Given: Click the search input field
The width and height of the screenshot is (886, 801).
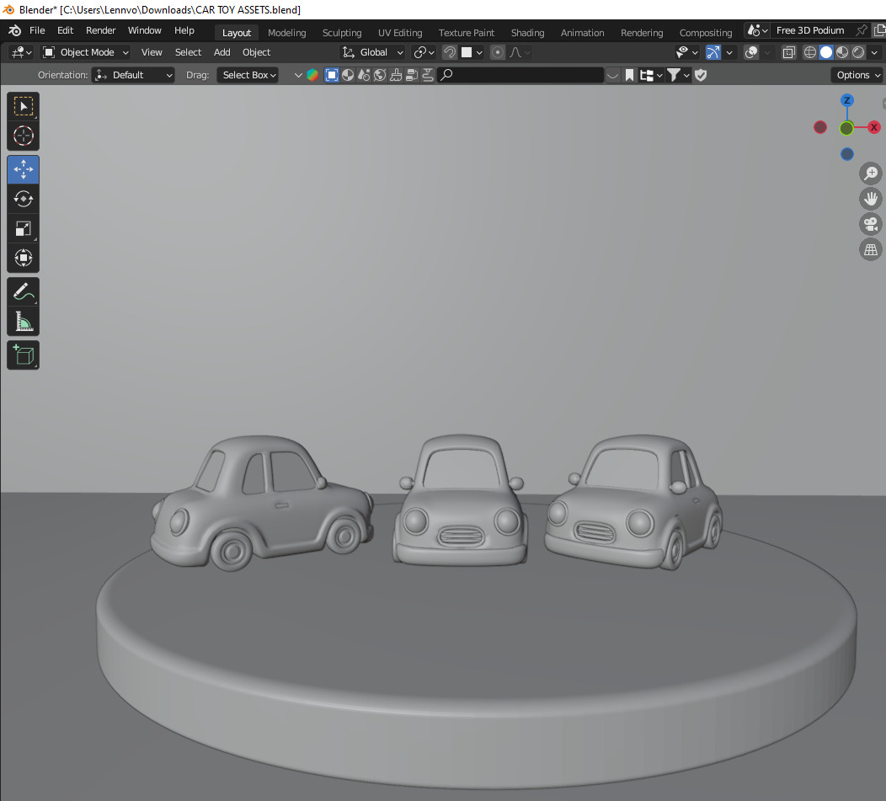Looking at the screenshot, I should click(520, 75).
